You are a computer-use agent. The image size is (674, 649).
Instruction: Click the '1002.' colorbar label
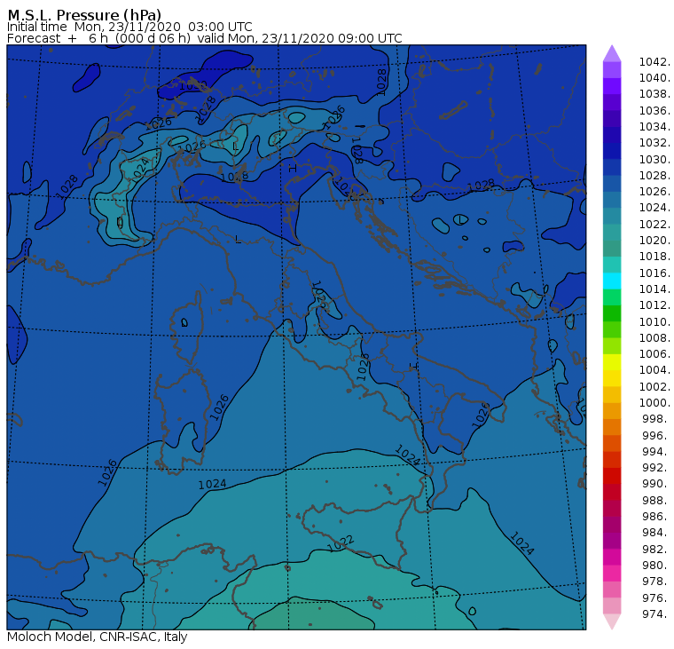(654, 386)
